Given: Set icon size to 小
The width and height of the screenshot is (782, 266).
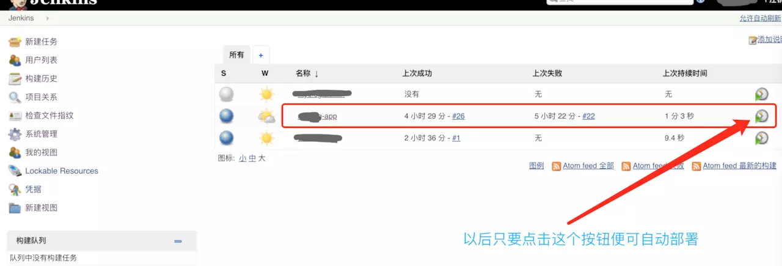Looking at the screenshot, I should 243,158.
